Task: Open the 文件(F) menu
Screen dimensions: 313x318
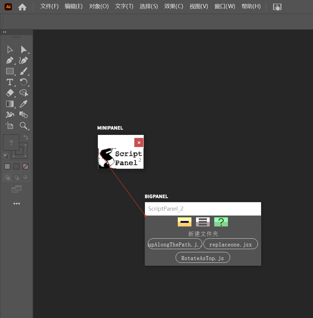Action: (x=49, y=6)
